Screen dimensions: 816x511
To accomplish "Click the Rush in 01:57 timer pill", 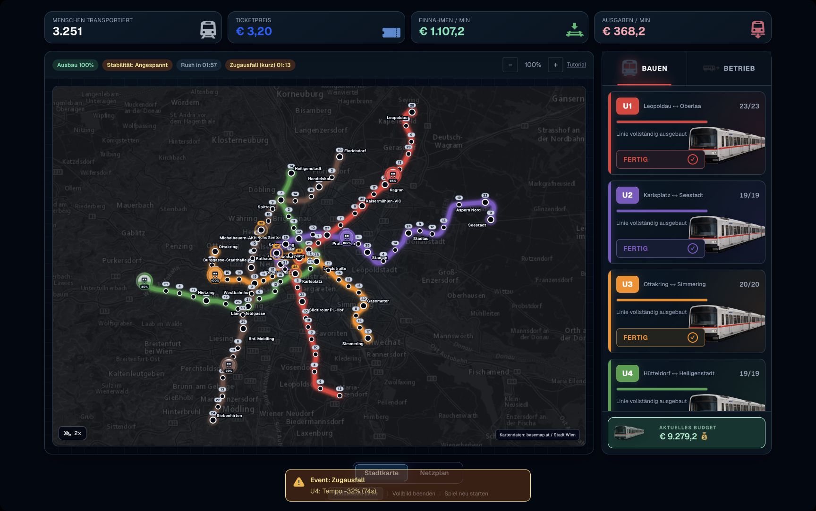I will coord(199,65).
